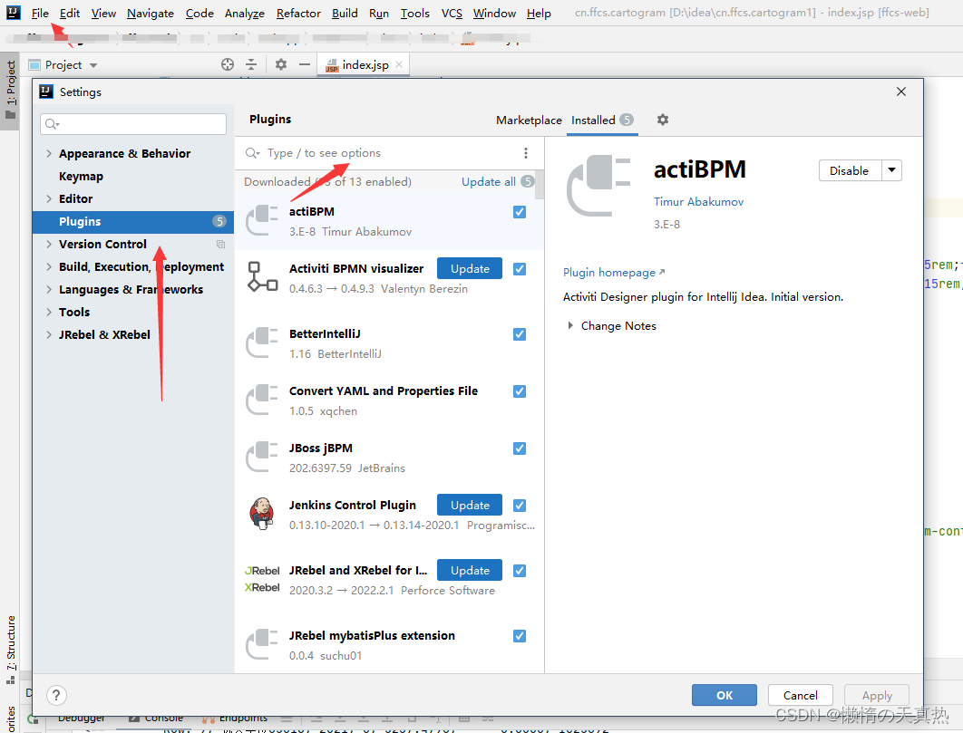963x733 pixels.
Task: Toggle Jenkins Control Plugin checkbox
Action: pyautogui.click(x=520, y=506)
